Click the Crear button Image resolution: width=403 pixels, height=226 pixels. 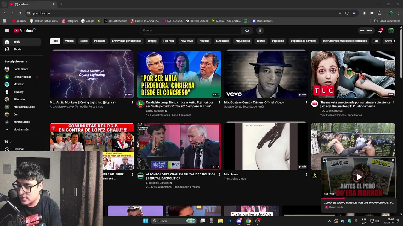pos(366,30)
